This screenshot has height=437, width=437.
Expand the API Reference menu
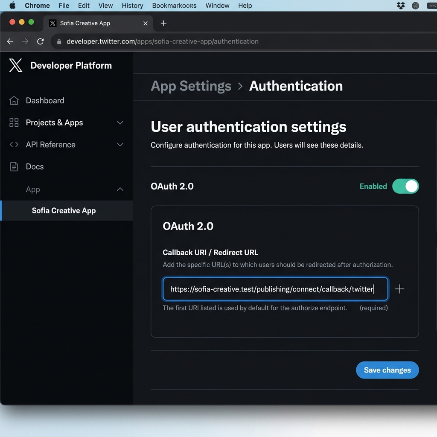(x=120, y=145)
